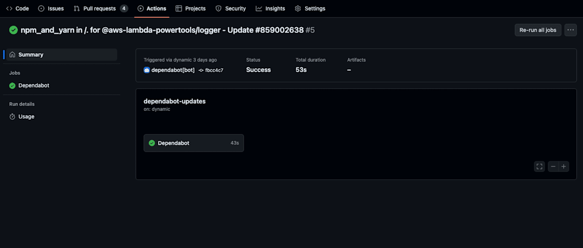This screenshot has height=248, width=583.
Task: Click the Jobs section label in the sidebar
Action: tap(15, 73)
